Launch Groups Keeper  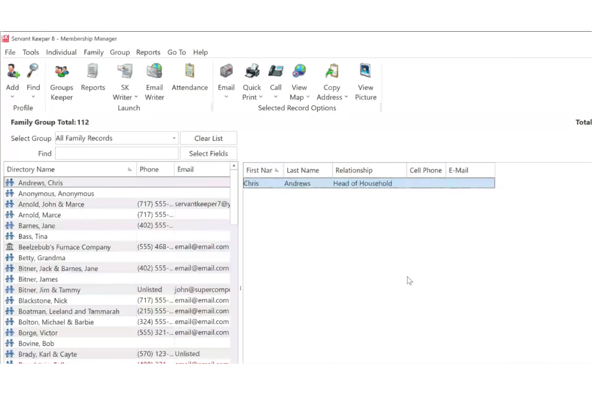[62, 72]
